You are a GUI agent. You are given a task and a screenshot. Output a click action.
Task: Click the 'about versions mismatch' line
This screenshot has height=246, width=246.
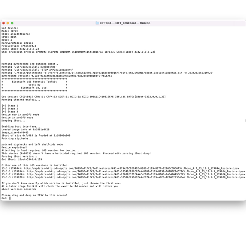[19, 189]
